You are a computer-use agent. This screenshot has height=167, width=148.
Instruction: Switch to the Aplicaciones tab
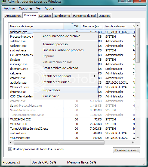(x=13, y=16)
